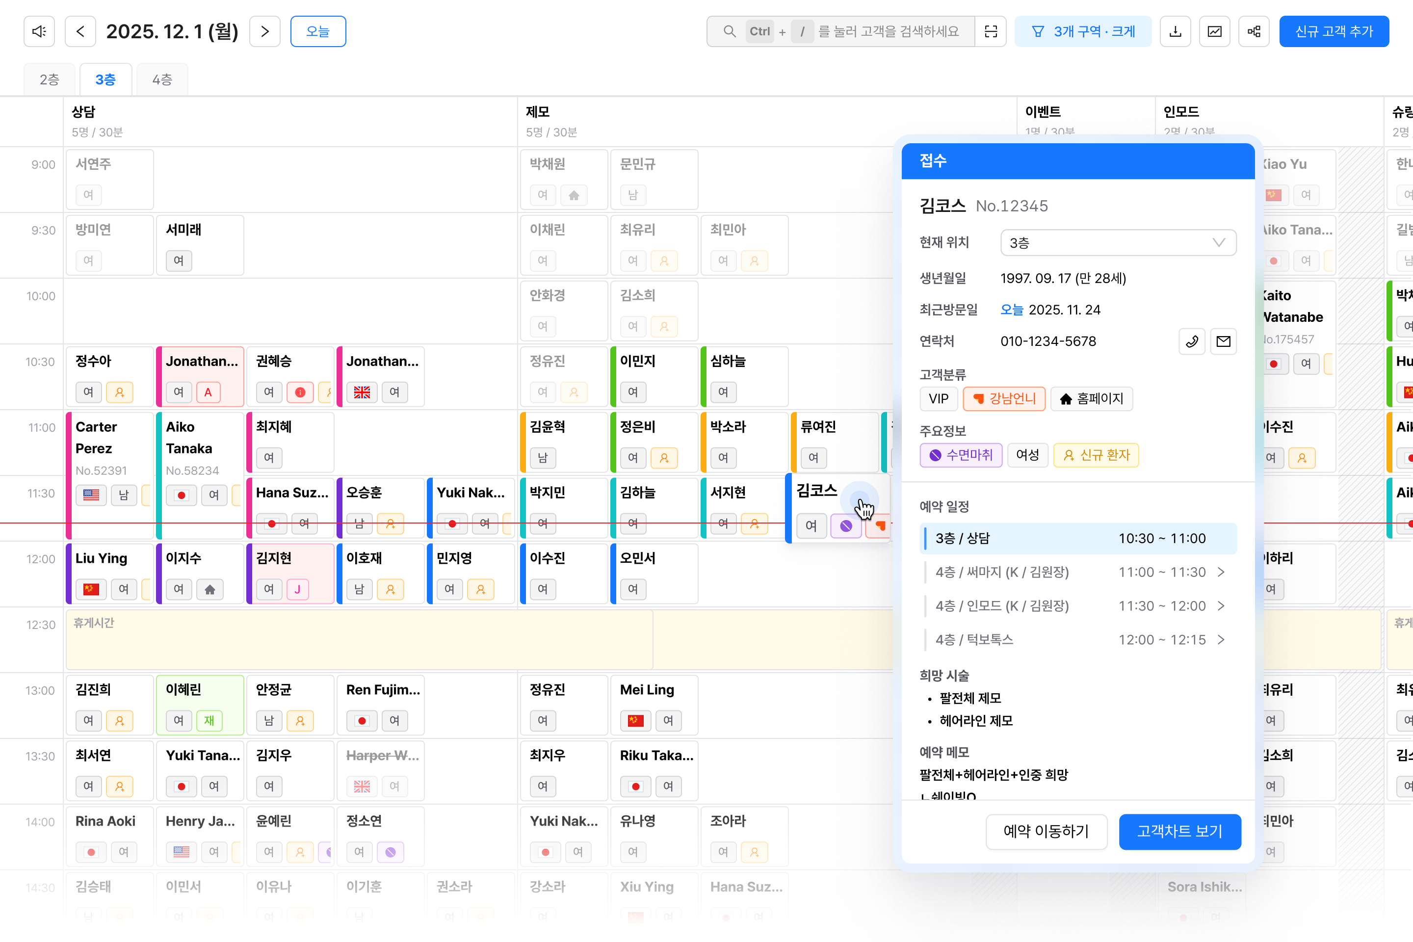The width and height of the screenshot is (1413, 942).
Task: Switch to the 4층 floor tab
Action: [x=162, y=79]
